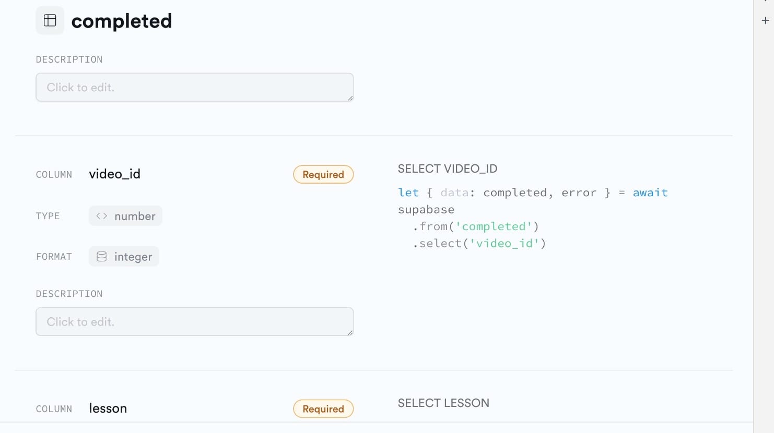Edit the video_id column description field

194,321
